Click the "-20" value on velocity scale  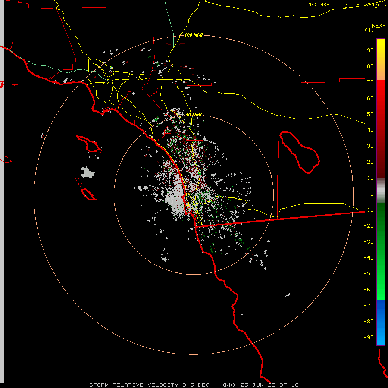(369, 225)
